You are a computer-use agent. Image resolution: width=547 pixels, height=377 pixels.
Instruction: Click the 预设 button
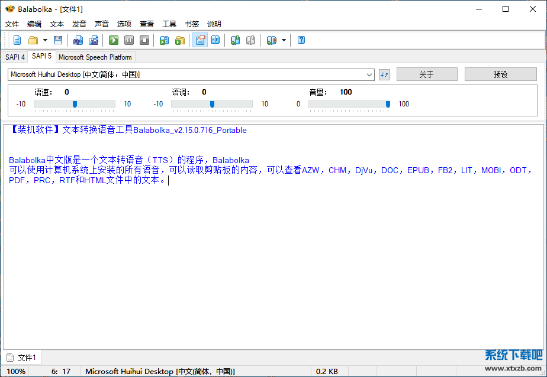pos(500,74)
